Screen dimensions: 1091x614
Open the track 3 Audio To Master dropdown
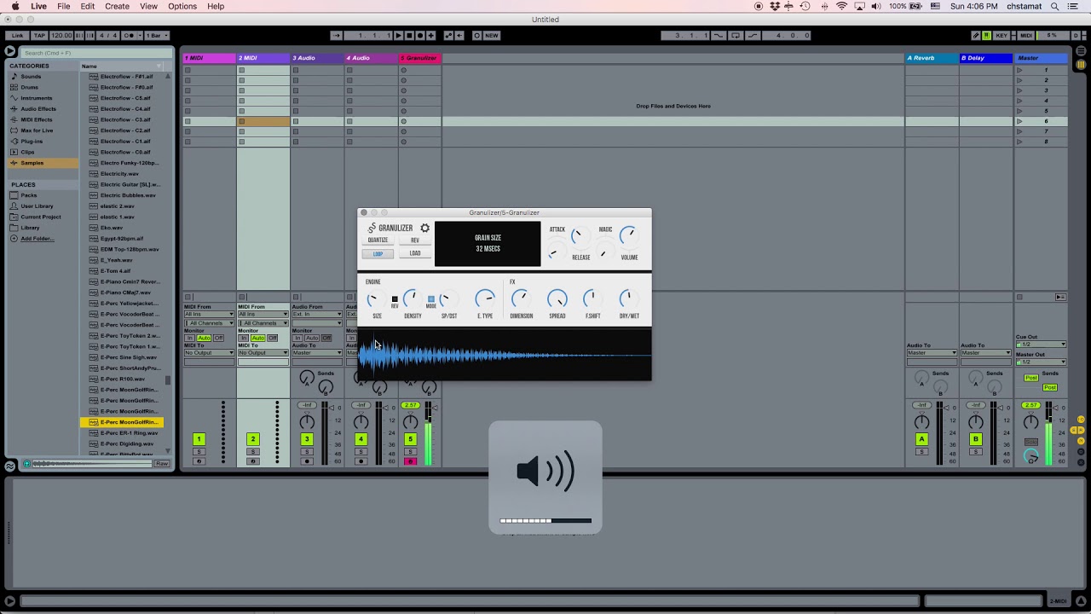[x=317, y=353]
